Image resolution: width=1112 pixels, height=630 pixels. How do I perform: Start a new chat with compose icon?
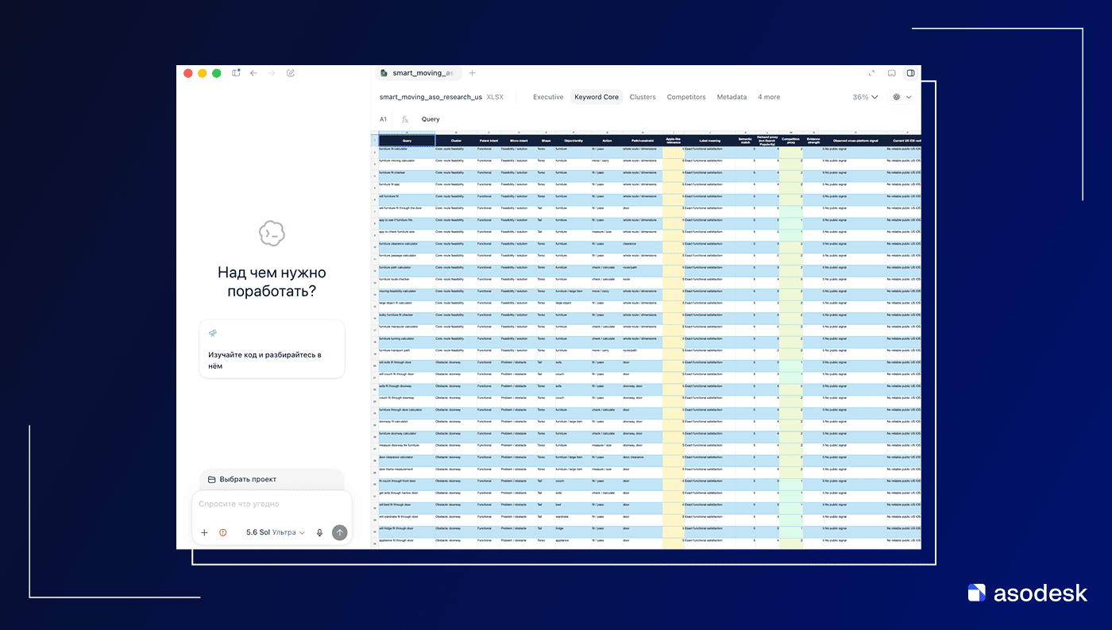pos(291,73)
